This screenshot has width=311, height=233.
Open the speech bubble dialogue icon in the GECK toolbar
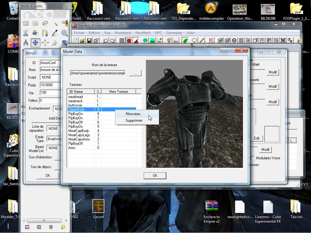tap(194, 41)
